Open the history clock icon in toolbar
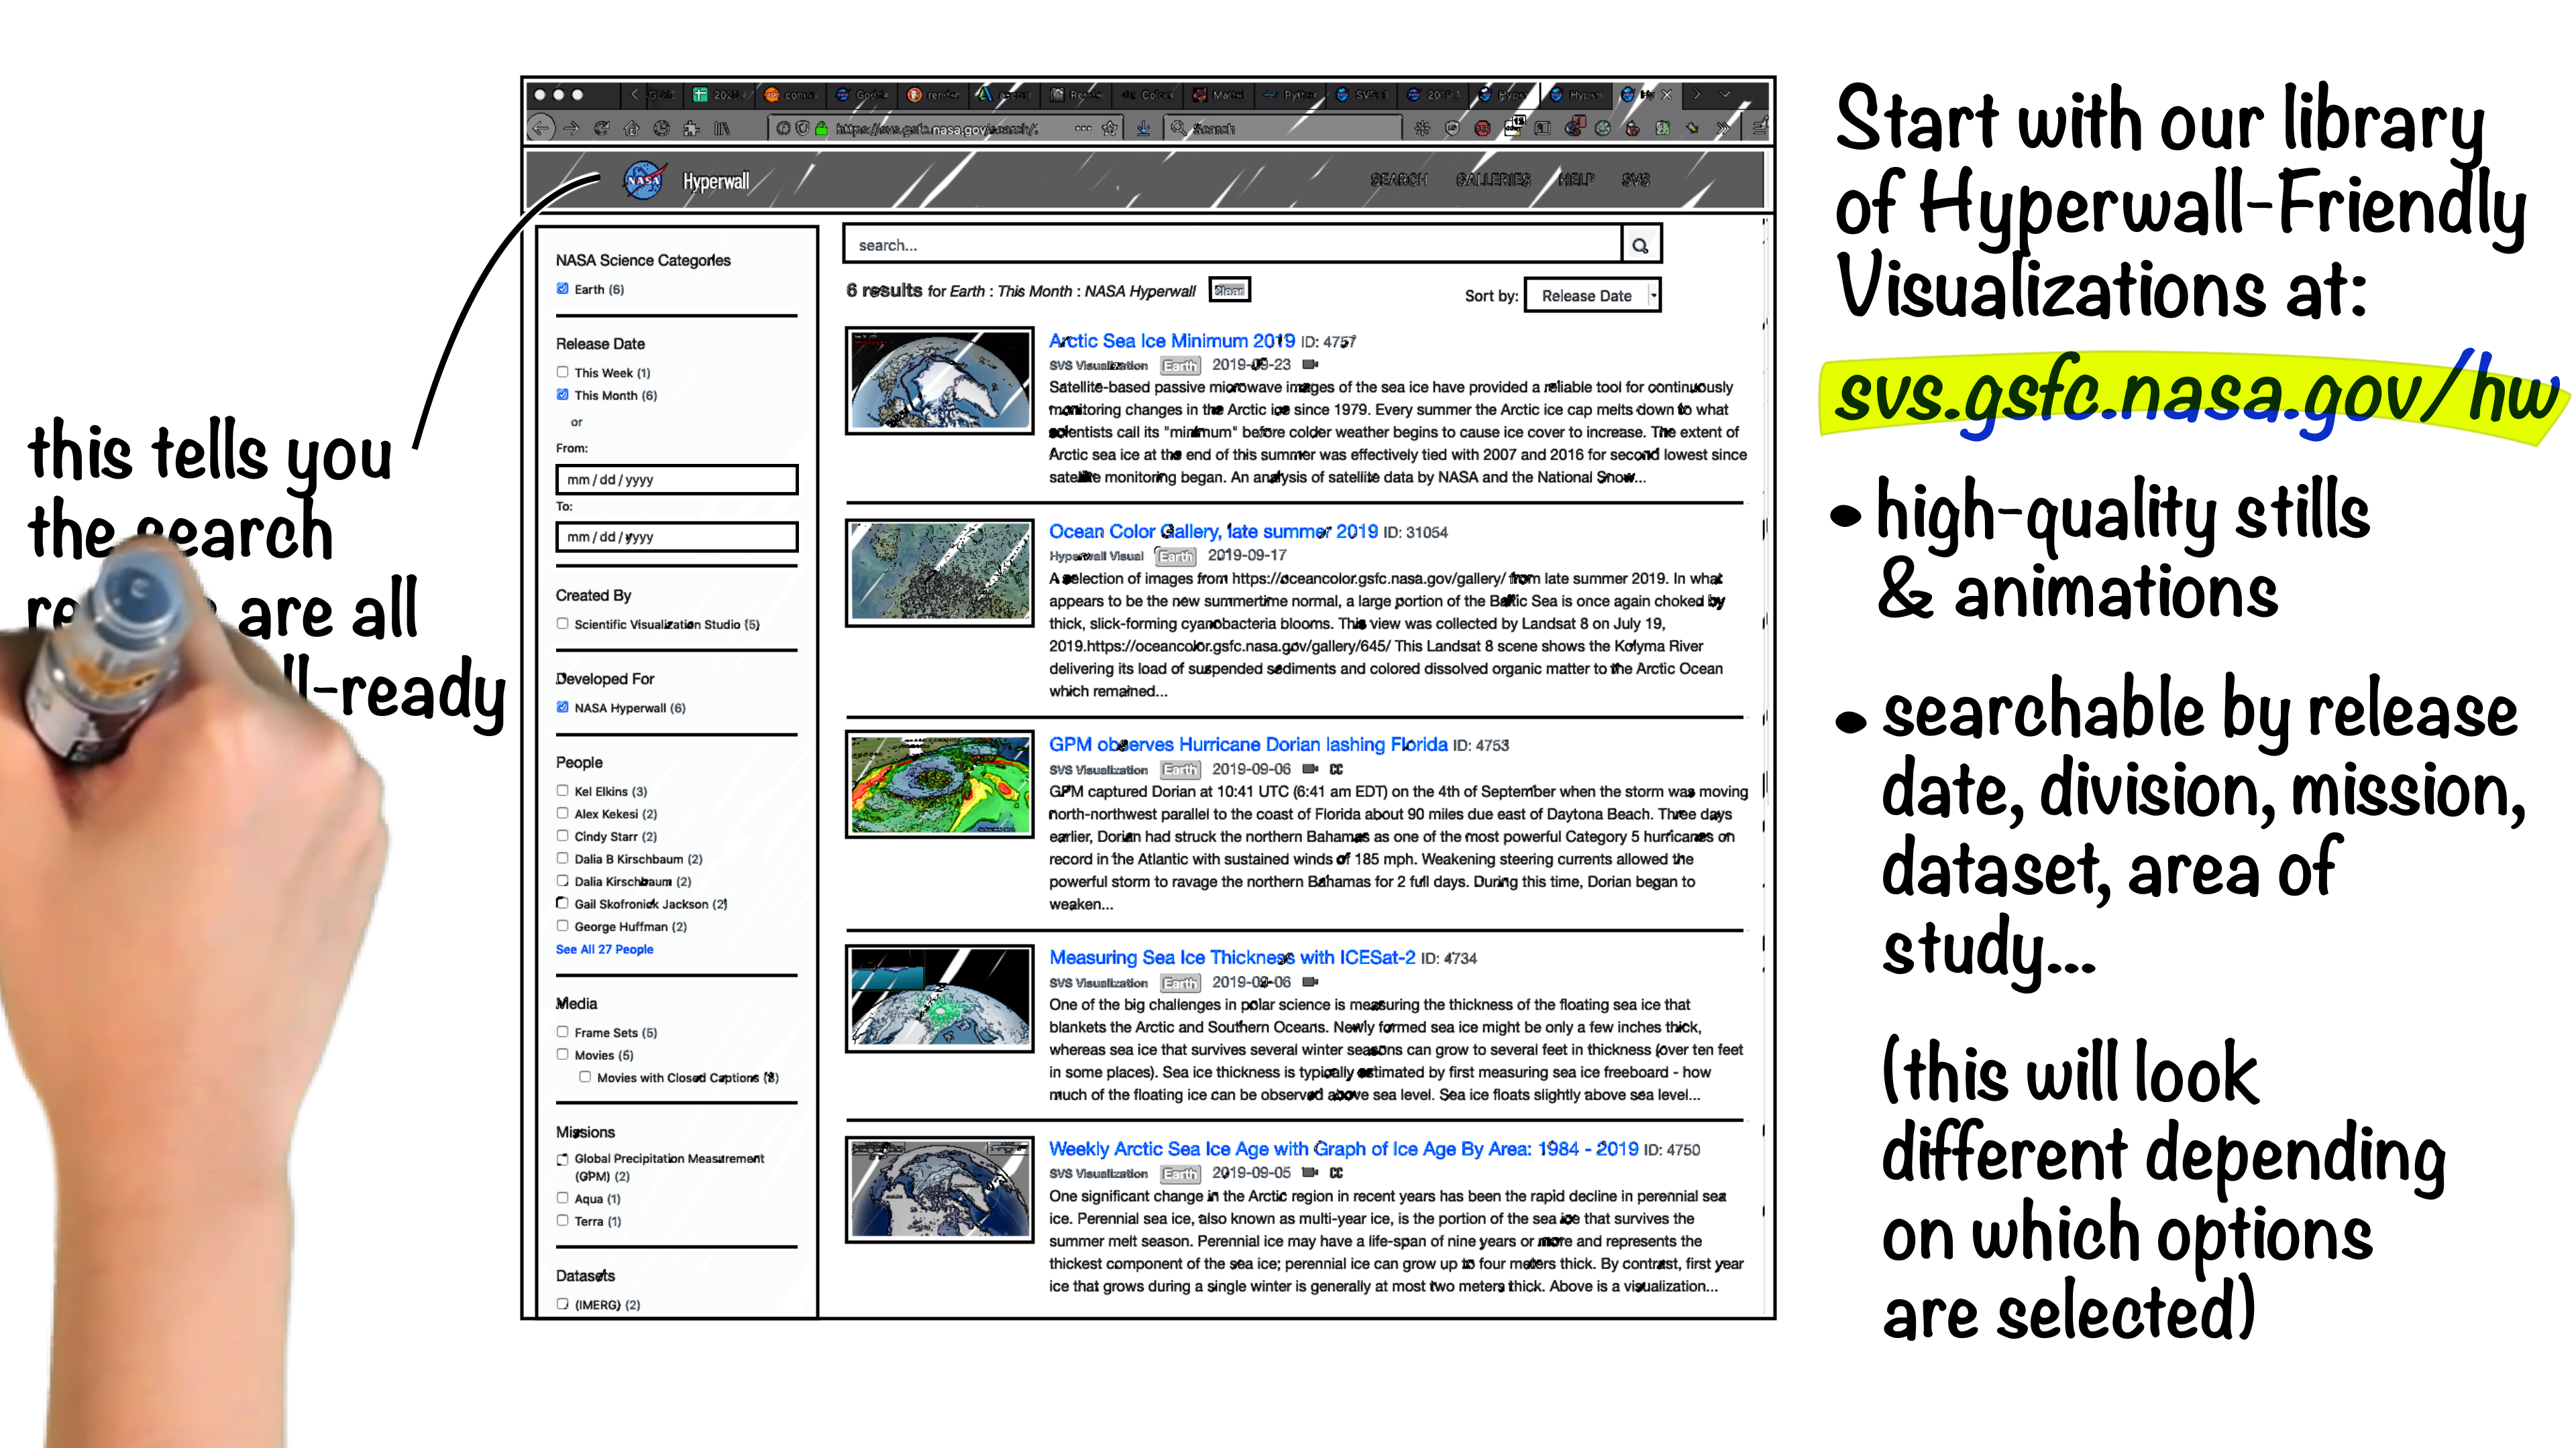 (661, 128)
